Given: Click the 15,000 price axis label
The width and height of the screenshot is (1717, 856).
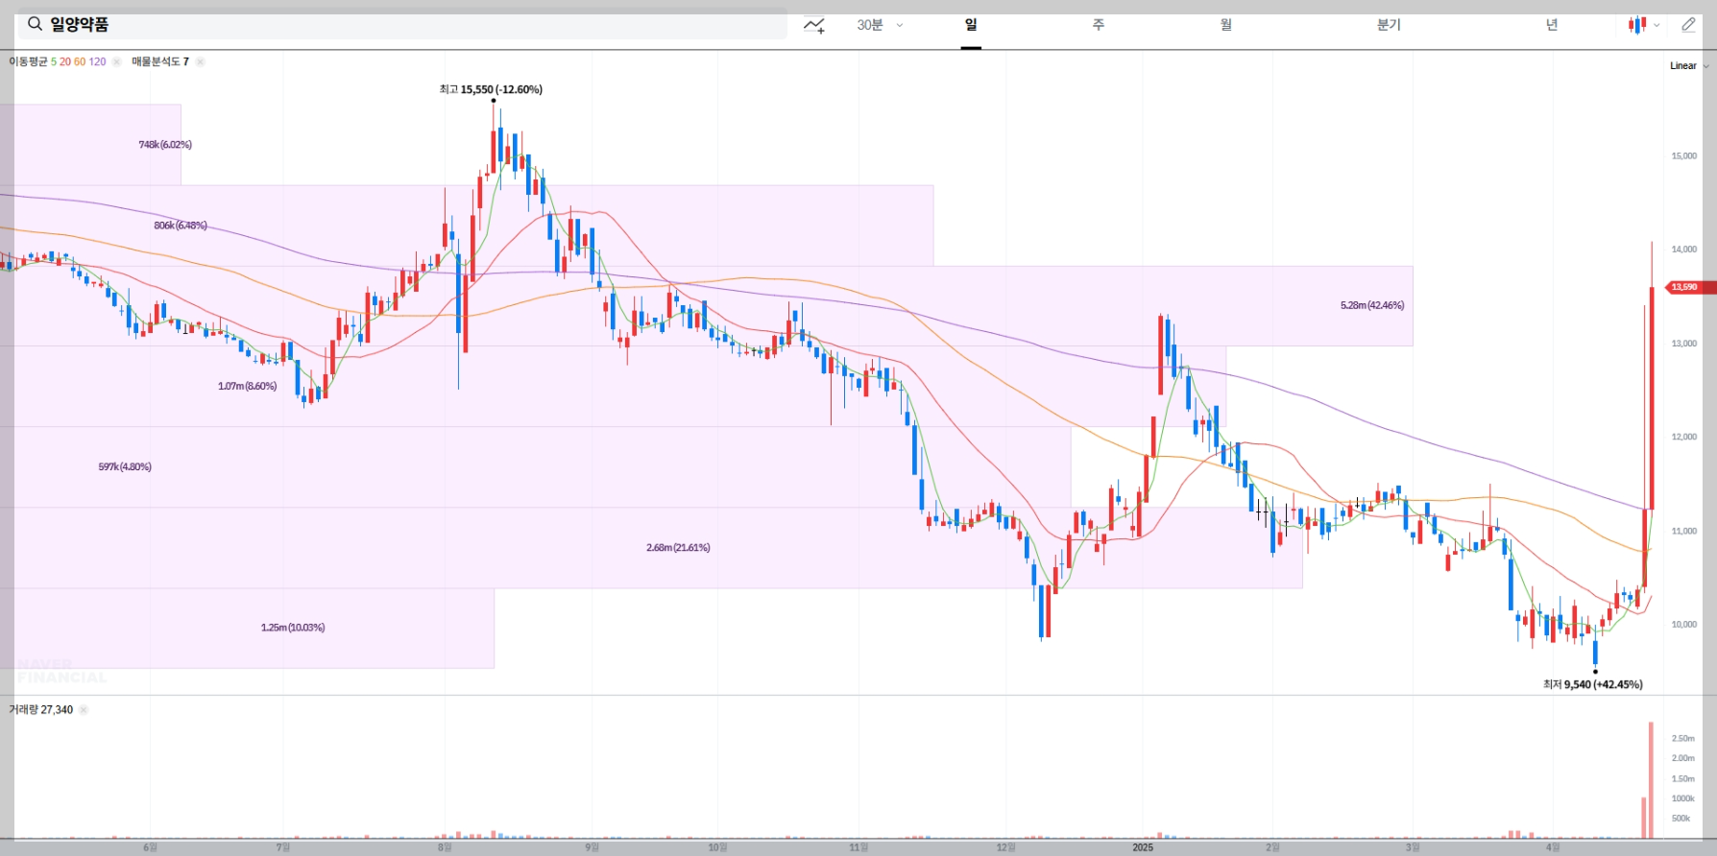Looking at the screenshot, I should tap(1684, 155).
